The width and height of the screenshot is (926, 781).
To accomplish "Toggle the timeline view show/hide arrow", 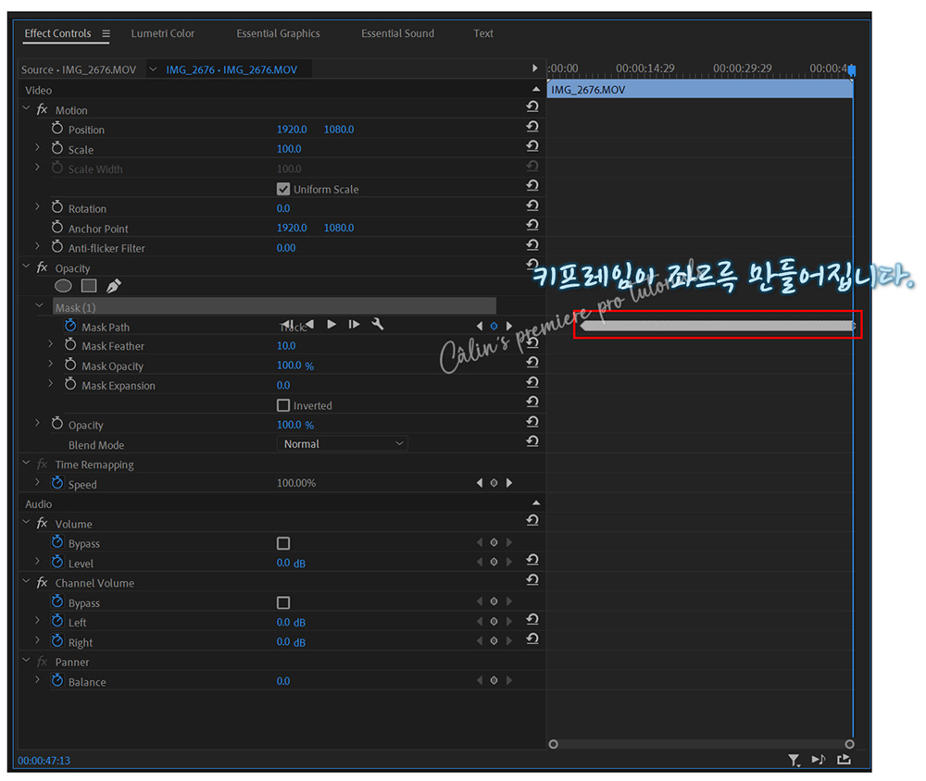I will 534,68.
